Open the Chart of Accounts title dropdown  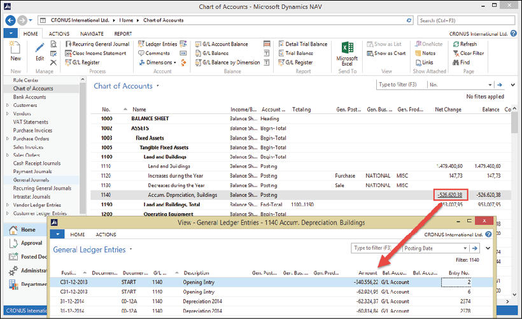point(158,86)
